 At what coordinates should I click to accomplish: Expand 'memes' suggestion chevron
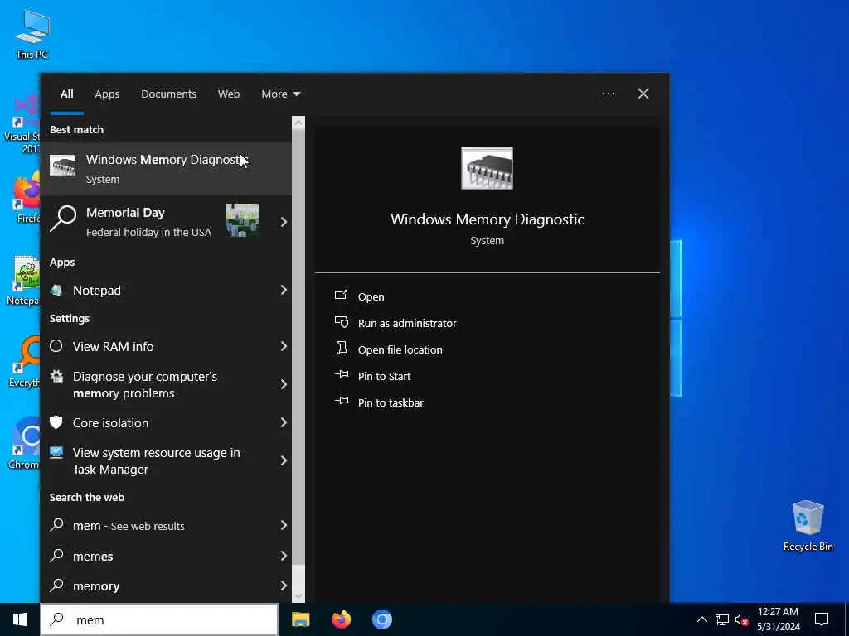(284, 556)
